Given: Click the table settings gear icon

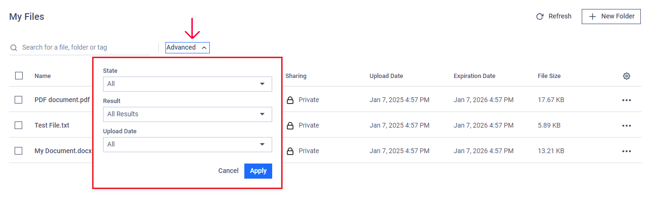Looking at the screenshot, I should click(627, 76).
